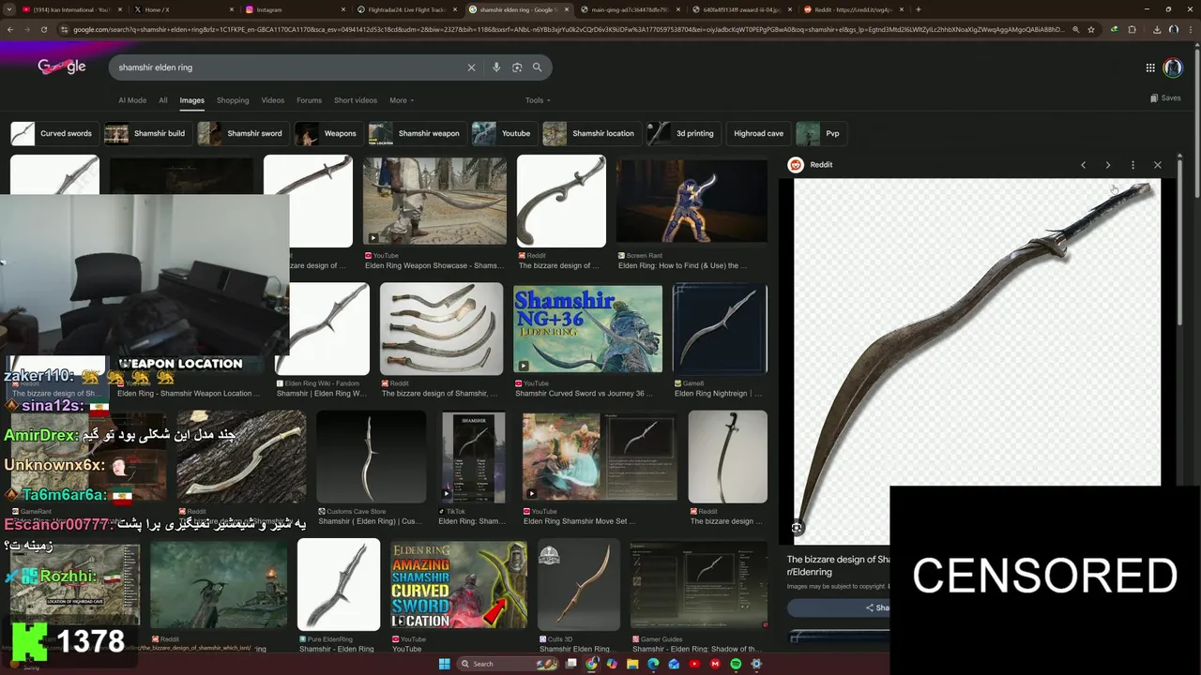Click the Google logo
The width and height of the screenshot is (1201, 675).
[x=62, y=67]
